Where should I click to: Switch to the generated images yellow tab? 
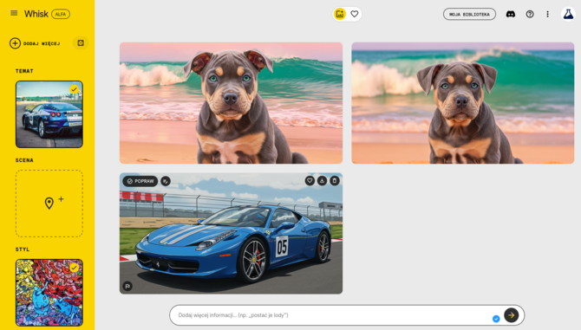[340, 14]
